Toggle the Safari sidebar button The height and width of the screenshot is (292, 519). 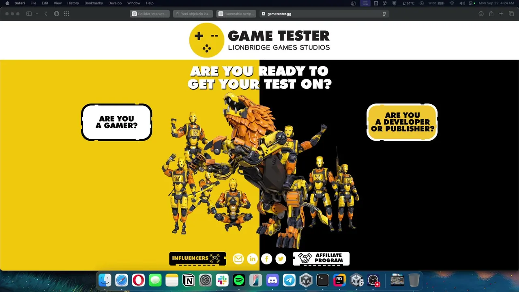(29, 14)
